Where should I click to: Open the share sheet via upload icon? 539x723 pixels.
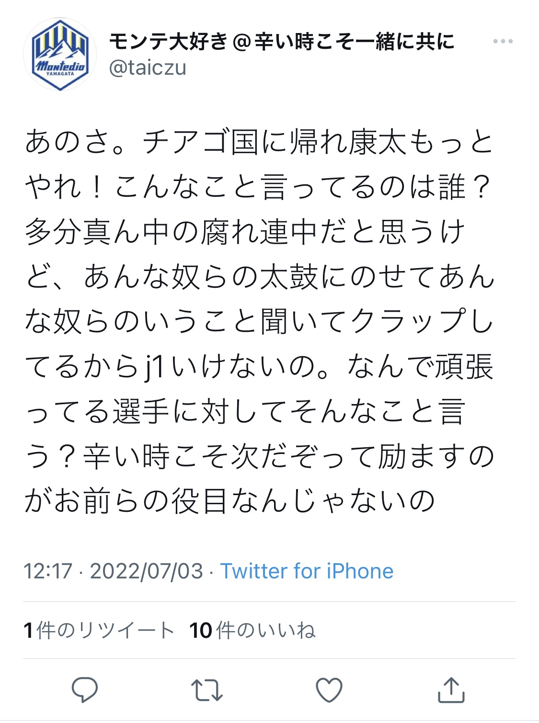click(x=451, y=689)
